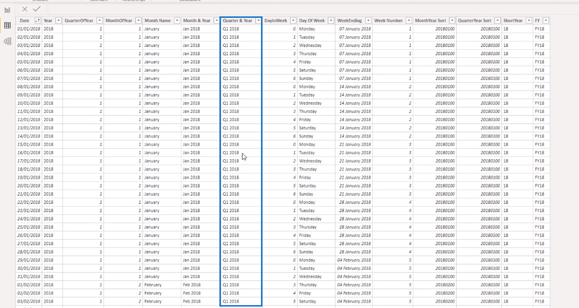The height and width of the screenshot is (308, 579).
Task: Open the Year column filter dropdown
Action: click(x=58, y=21)
